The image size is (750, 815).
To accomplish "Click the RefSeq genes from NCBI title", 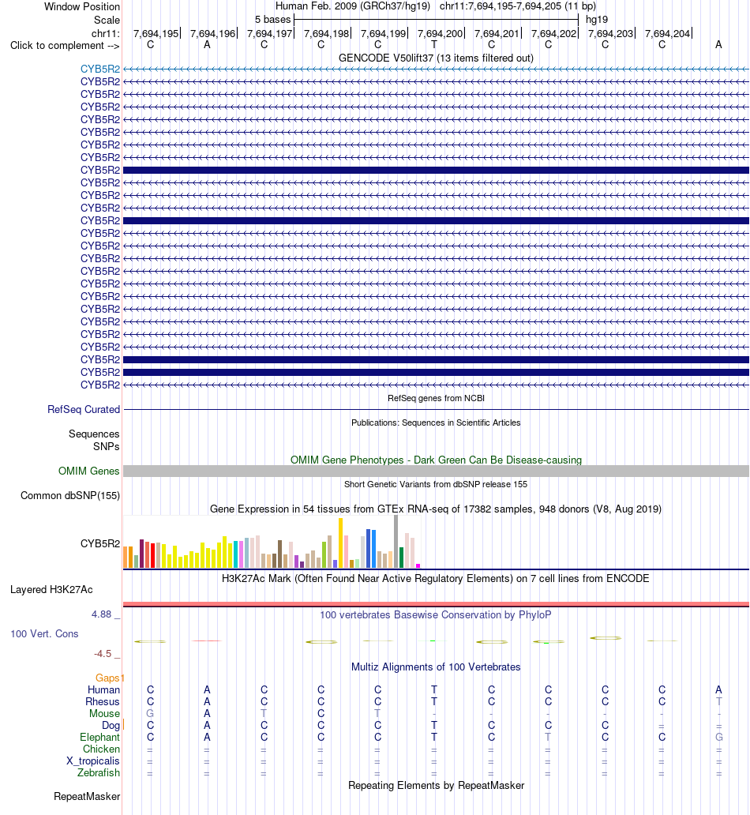I will coord(436,398).
